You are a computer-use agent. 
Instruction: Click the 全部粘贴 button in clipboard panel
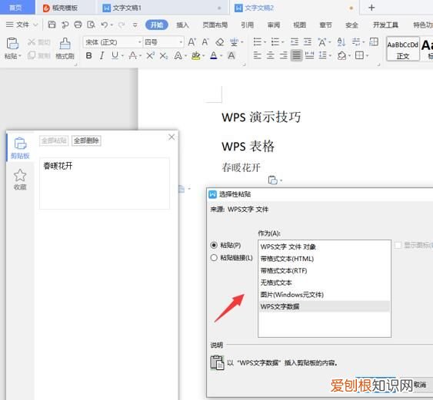click(54, 140)
